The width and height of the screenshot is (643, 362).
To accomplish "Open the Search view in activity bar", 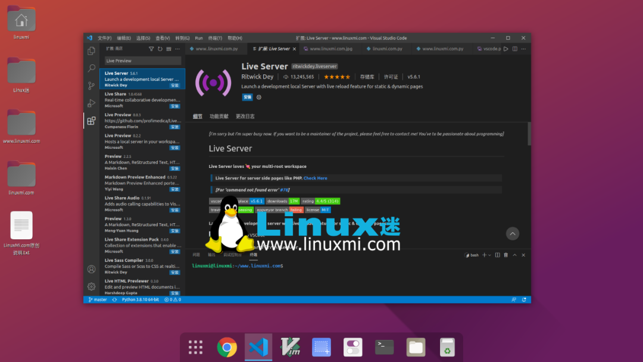I will click(91, 68).
